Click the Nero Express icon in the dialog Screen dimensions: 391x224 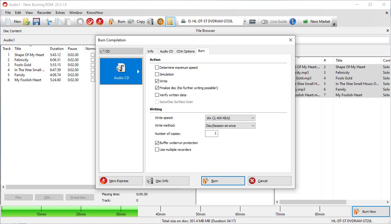tap(104, 181)
